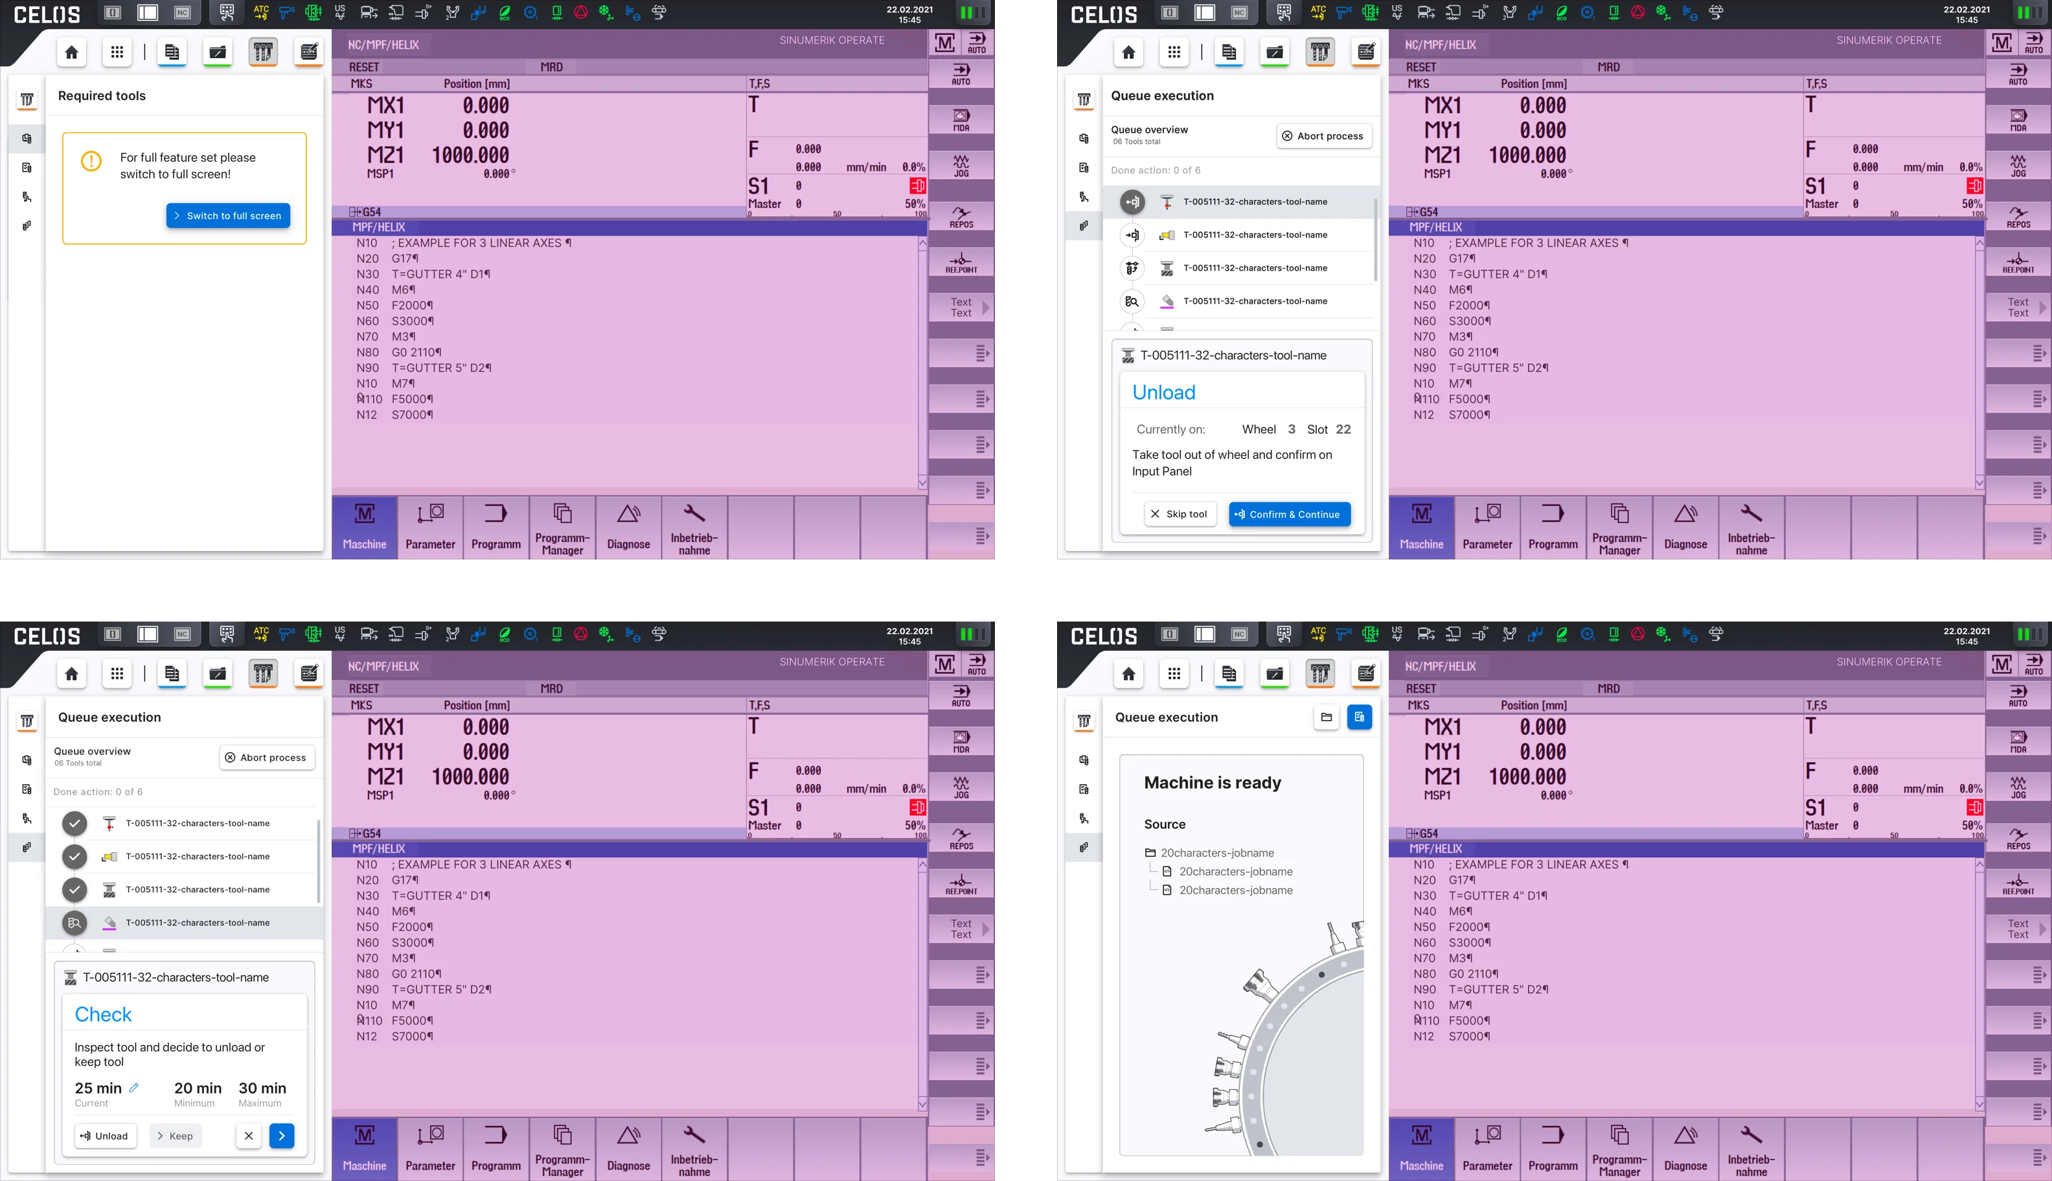Click program list scroll-down arrow in the Required tools screen
This screenshot has width=2052, height=1181.
(922, 482)
